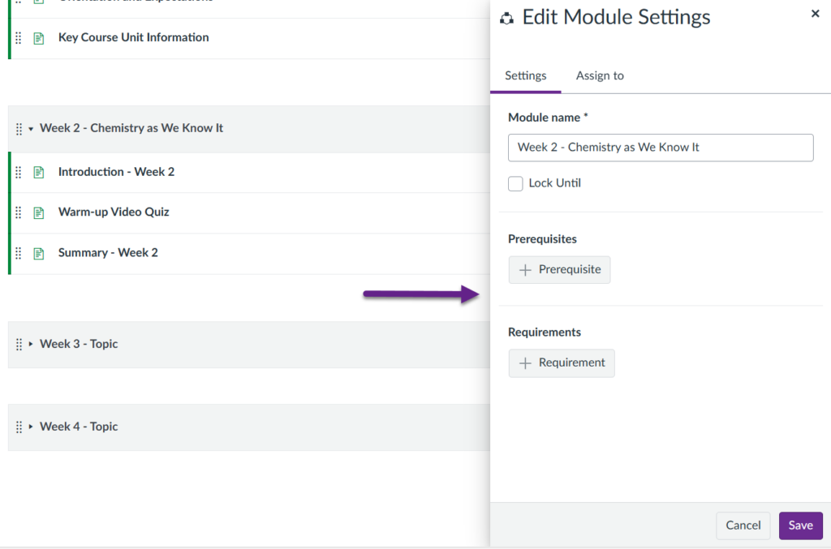Click the drag handle next to Summary - Week 2
This screenshot has height=549, width=831.
[x=18, y=252]
